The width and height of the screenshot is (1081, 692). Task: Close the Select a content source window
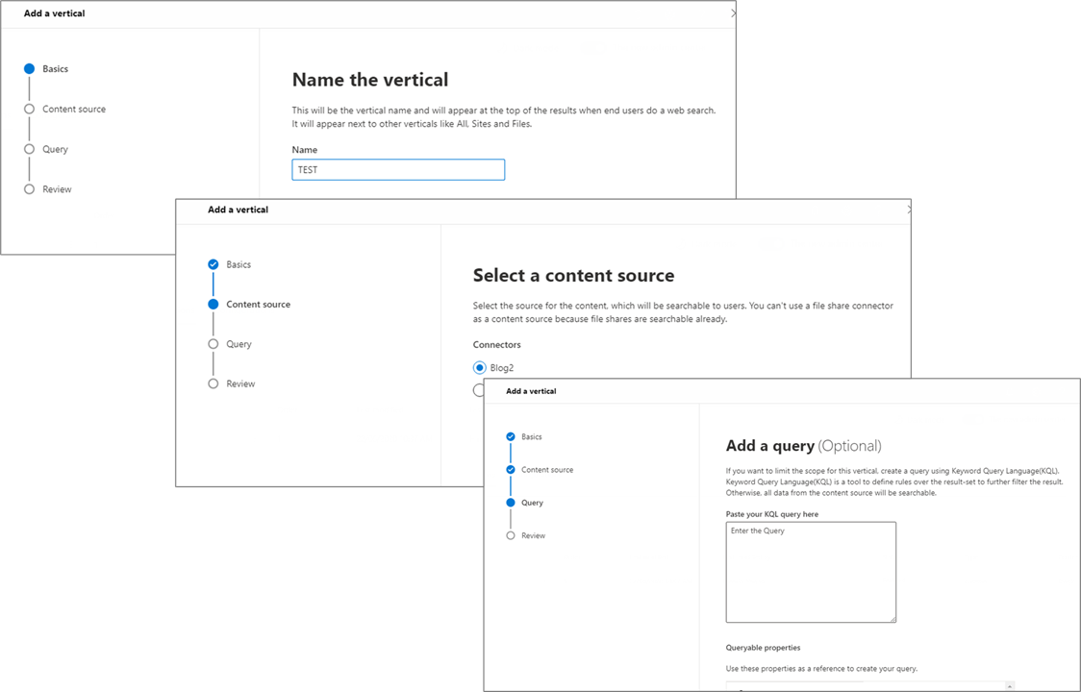tap(909, 210)
